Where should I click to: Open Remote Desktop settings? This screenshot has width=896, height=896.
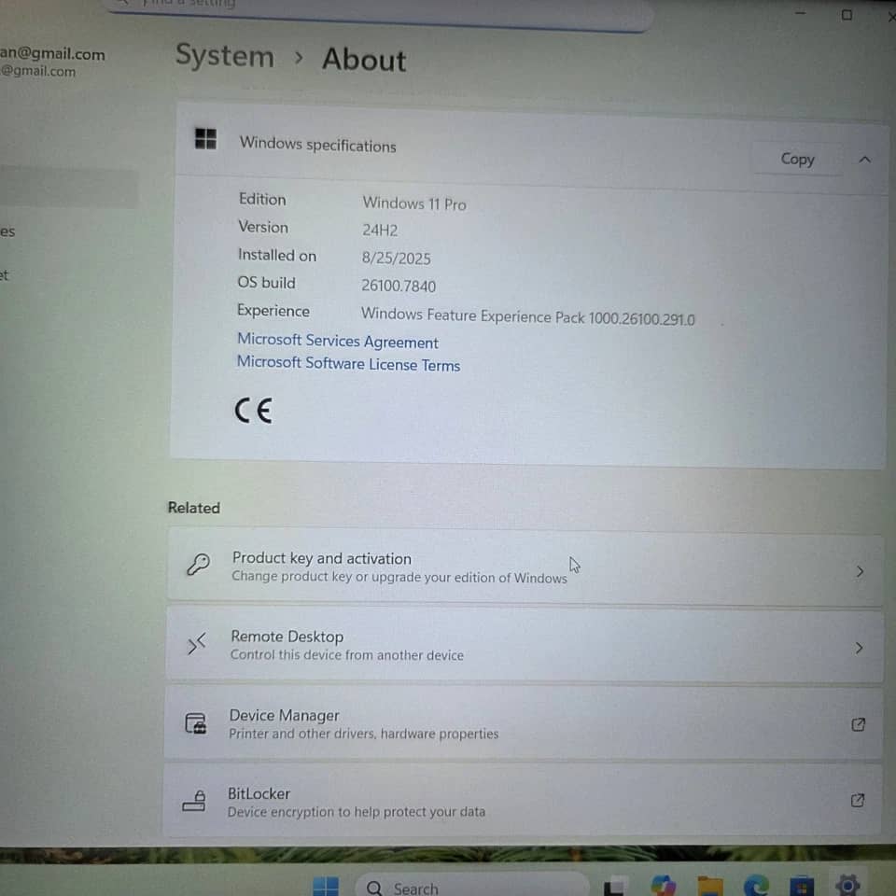click(525, 645)
